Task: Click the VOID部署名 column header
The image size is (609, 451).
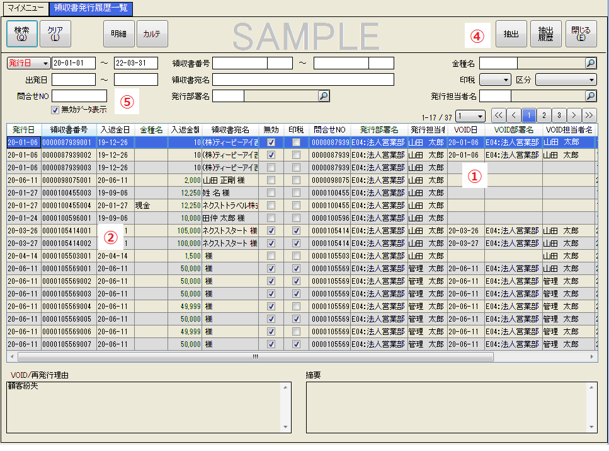Action: 513,130
